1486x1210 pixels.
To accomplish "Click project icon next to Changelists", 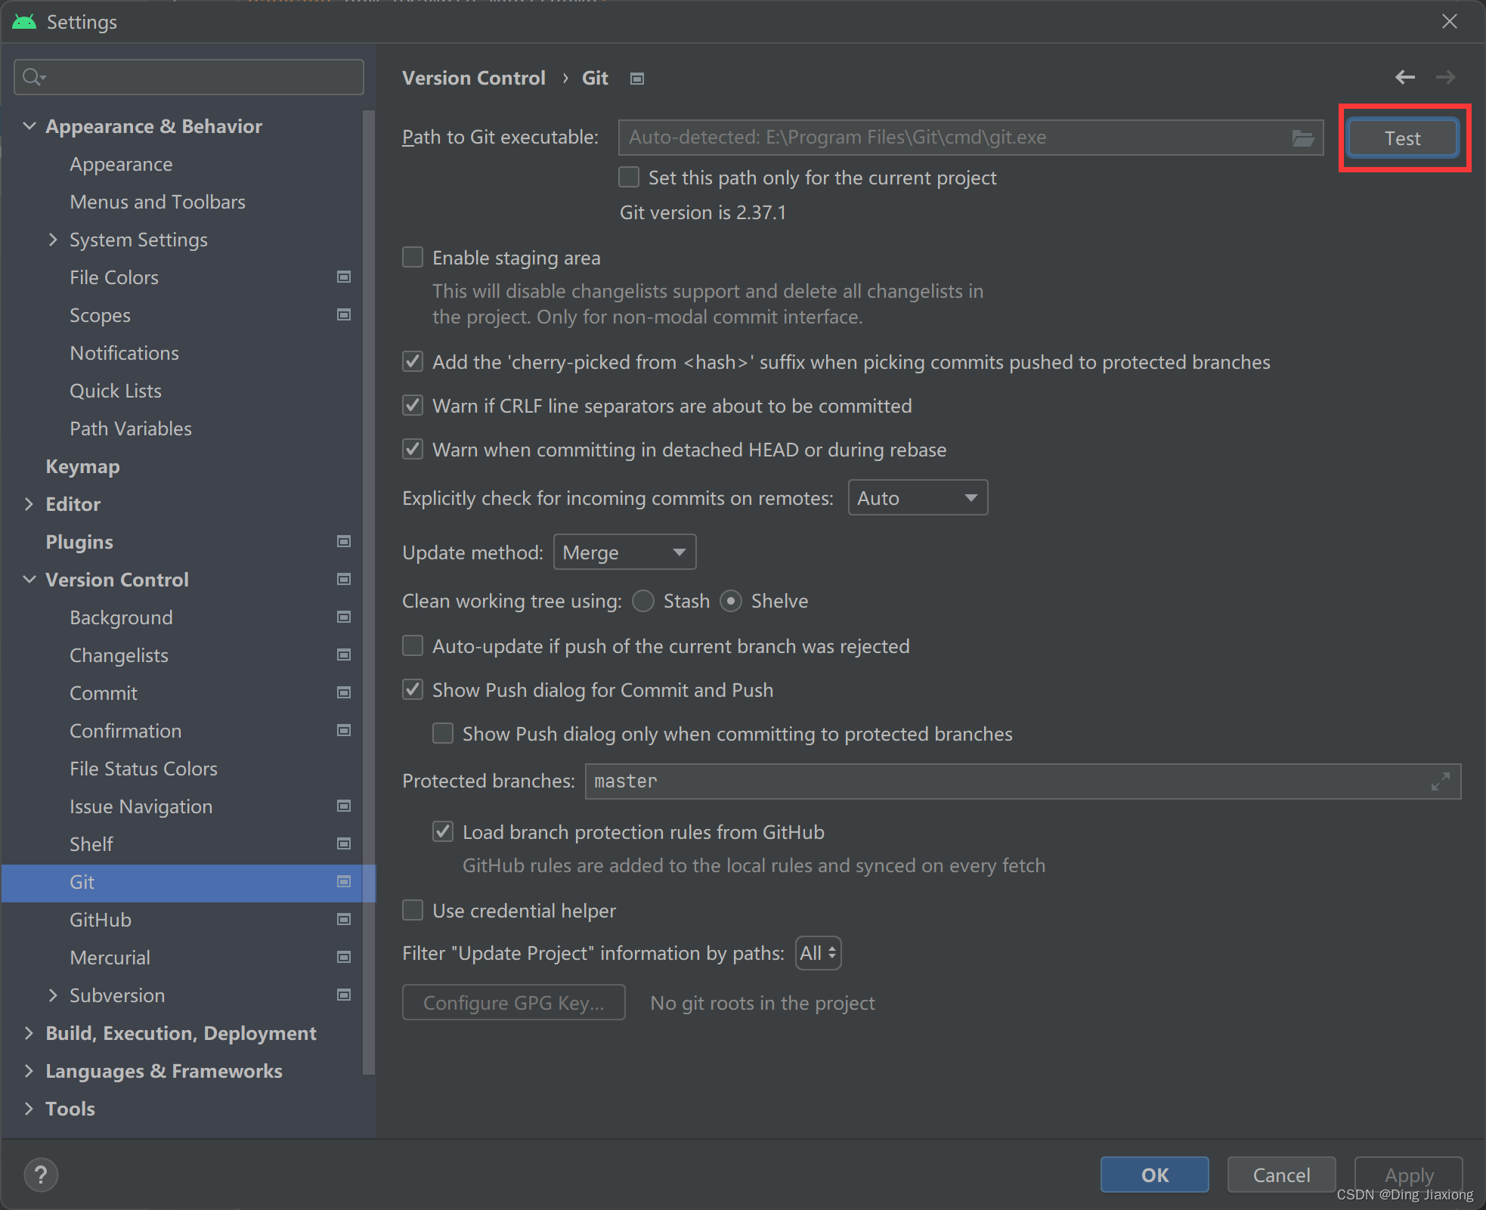I will pyautogui.click(x=344, y=655).
